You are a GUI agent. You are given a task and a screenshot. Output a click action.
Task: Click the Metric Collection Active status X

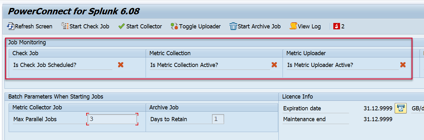pyautogui.click(x=274, y=65)
